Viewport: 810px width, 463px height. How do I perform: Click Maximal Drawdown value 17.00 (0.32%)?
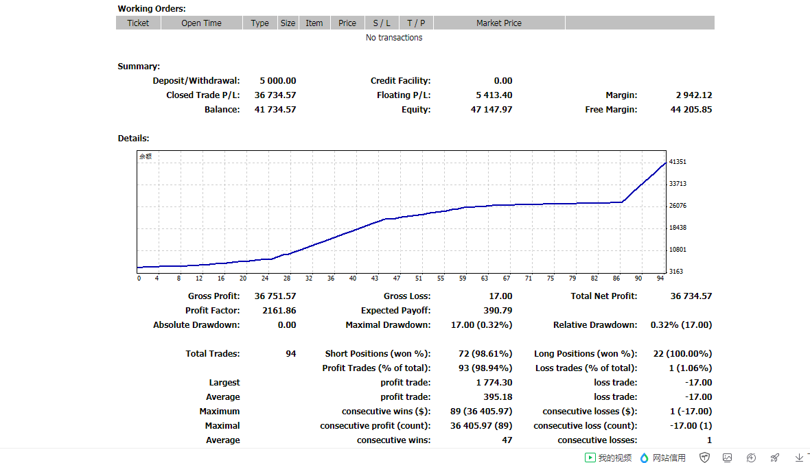tap(481, 325)
